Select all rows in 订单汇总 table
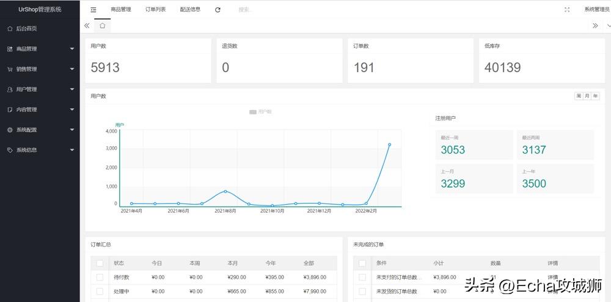611x302 pixels. tap(100, 263)
